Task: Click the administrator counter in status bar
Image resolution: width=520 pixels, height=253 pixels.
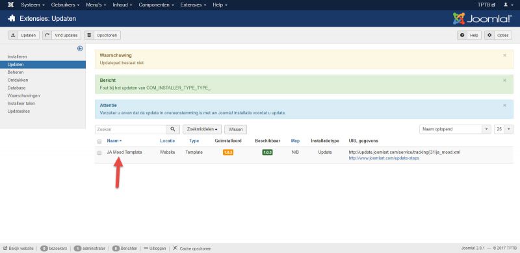Action: pos(89,248)
